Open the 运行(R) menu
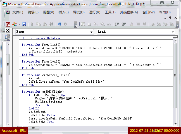Image resolution: width=181 pixels, height=134 pixels. point(94,12)
